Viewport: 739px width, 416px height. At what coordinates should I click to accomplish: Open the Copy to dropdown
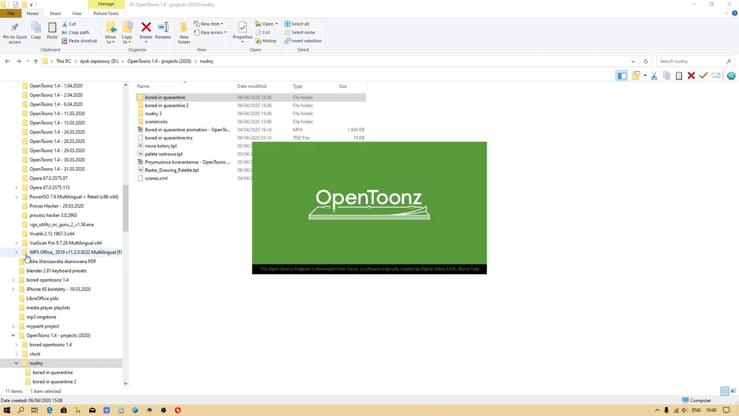point(126,32)
